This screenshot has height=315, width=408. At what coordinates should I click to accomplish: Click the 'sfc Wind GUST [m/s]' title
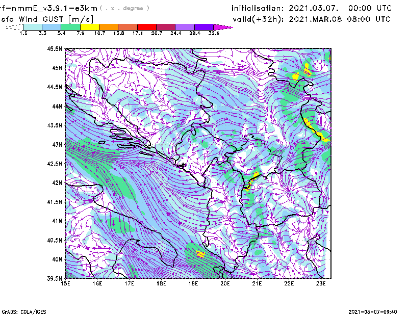point(47,19)
